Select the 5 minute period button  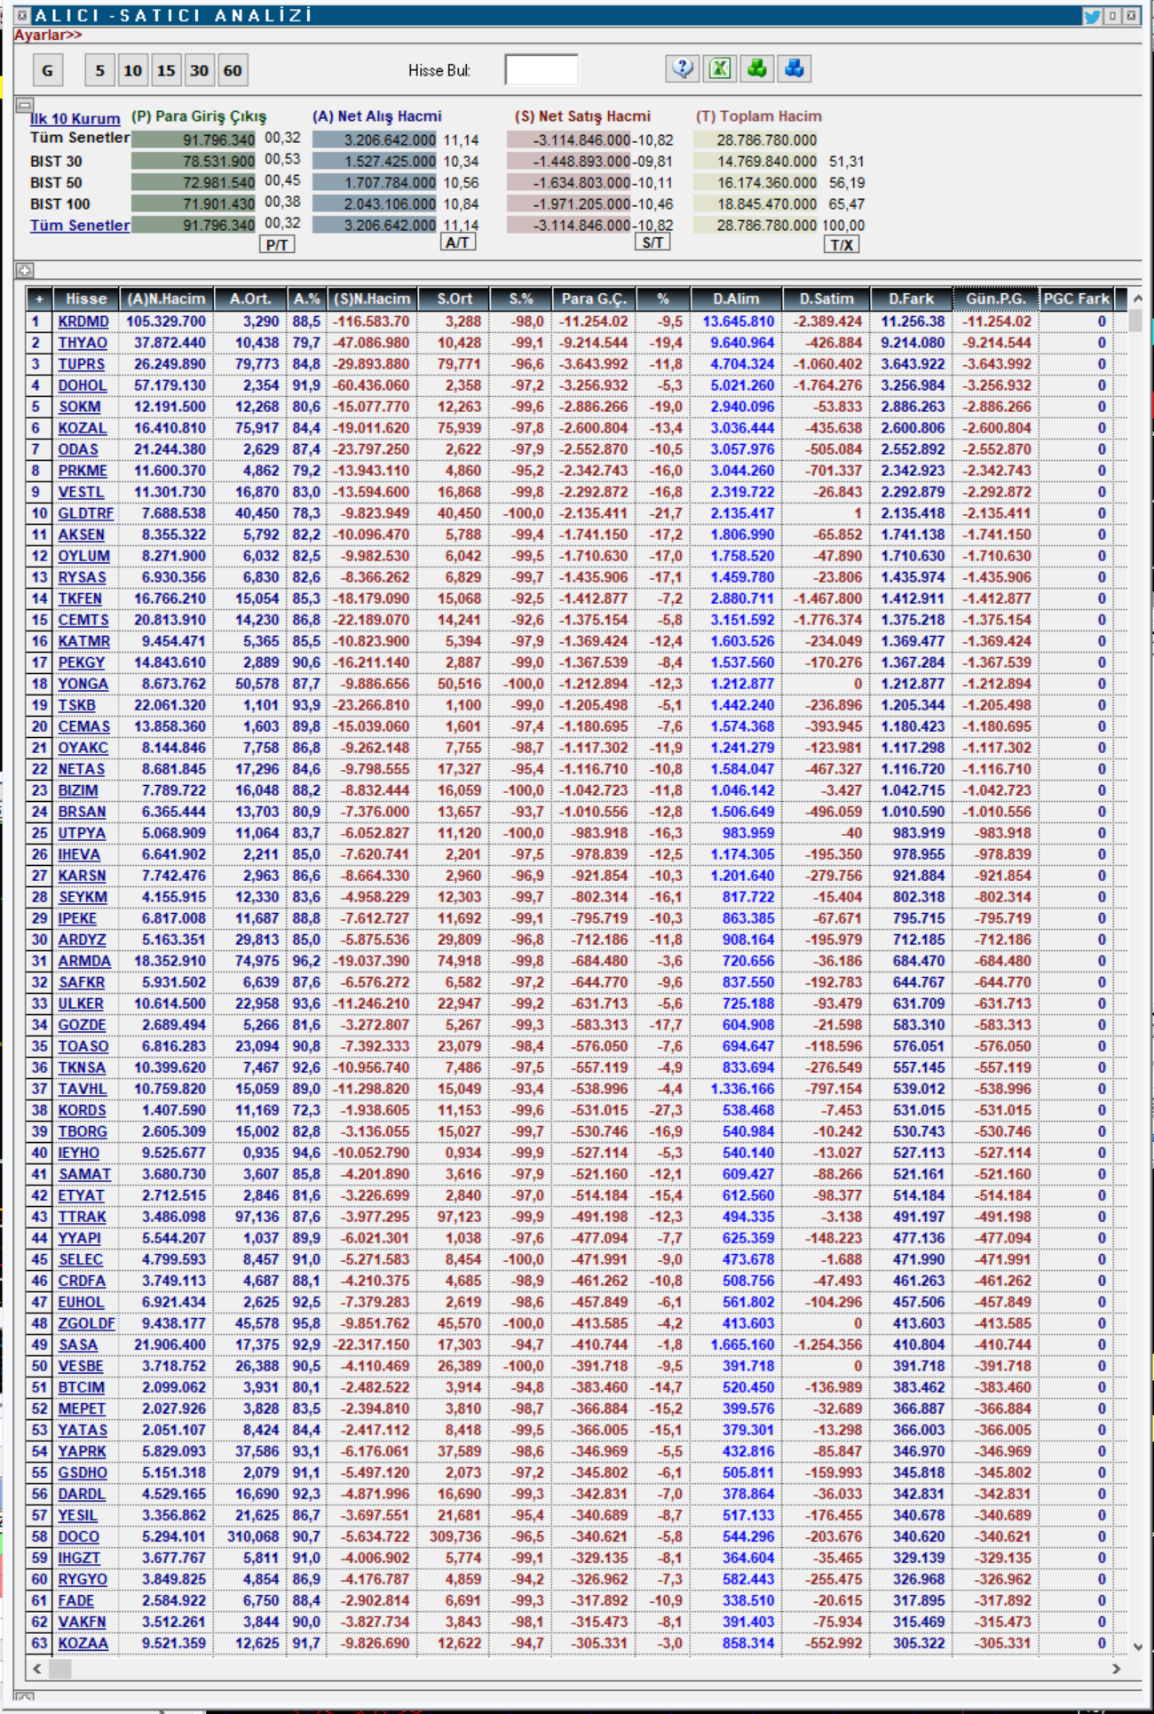coord(99,70)
